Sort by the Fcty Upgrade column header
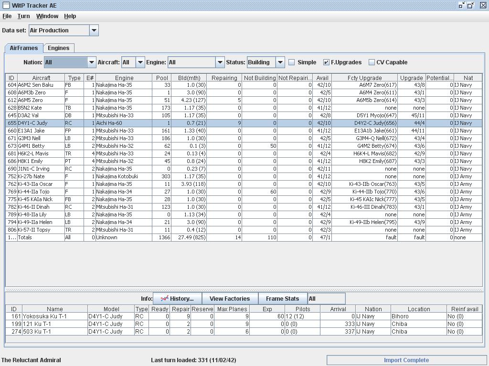This screenshot has height=366, width=489. (364, 78)
